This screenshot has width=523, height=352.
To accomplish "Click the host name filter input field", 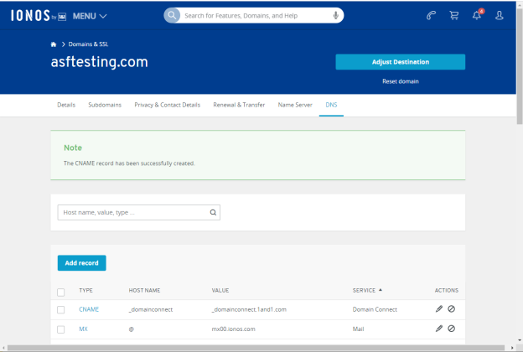I will [139, 213].
